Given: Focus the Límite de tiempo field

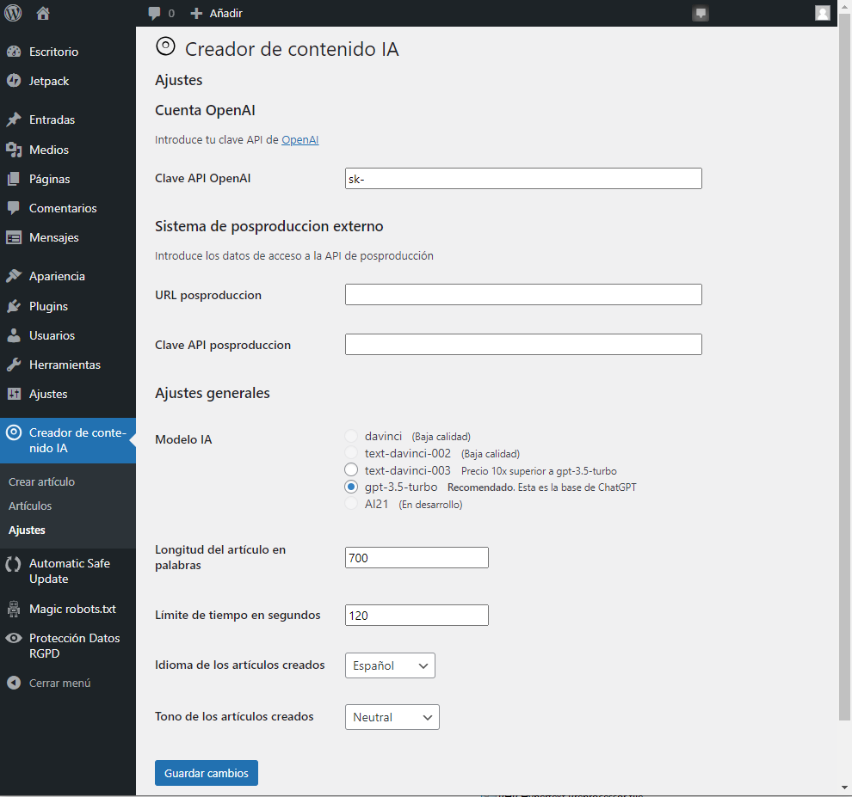Looking at the screenshot, I should tap(417, 615).
